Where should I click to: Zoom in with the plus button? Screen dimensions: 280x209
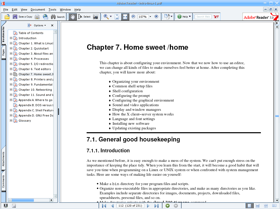156,16
